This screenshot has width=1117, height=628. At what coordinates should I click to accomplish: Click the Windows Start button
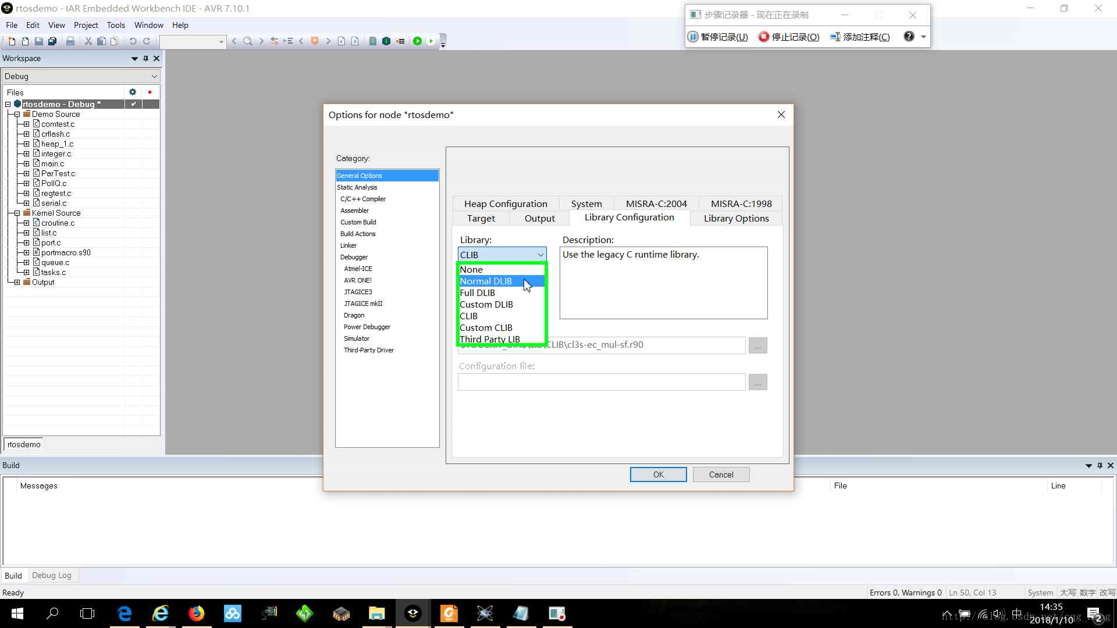(17, 613)
